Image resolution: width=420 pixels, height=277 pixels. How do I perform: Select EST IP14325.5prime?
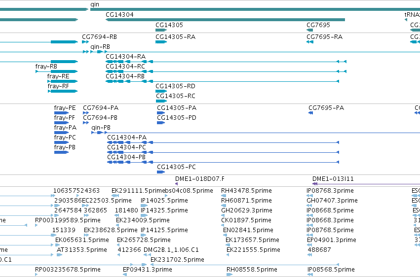coord(164,210)
